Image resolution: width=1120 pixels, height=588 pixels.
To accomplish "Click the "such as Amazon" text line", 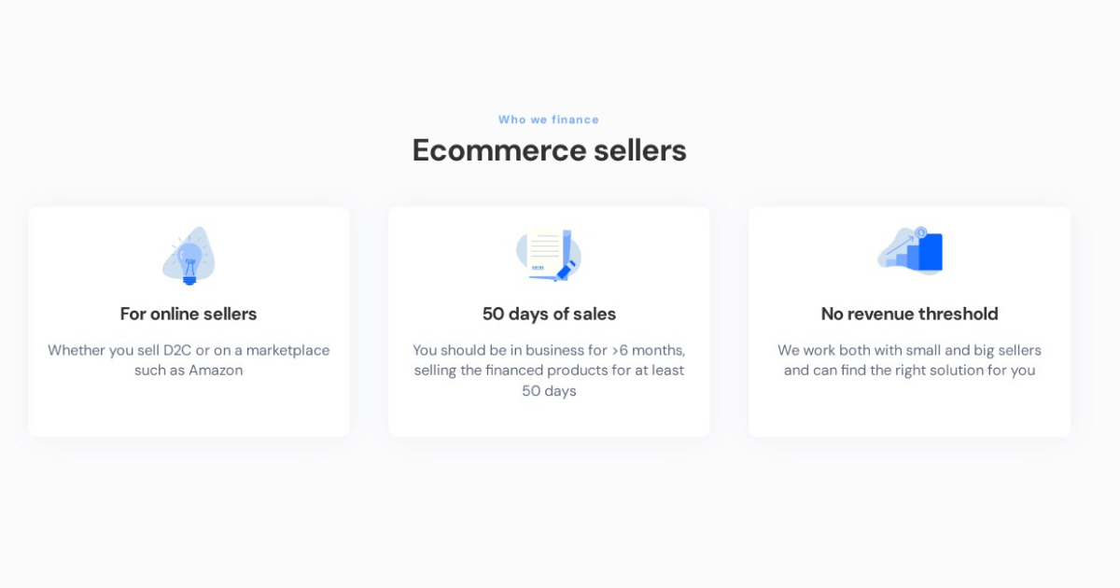I will pyautogui.click(x=189, y=371).
